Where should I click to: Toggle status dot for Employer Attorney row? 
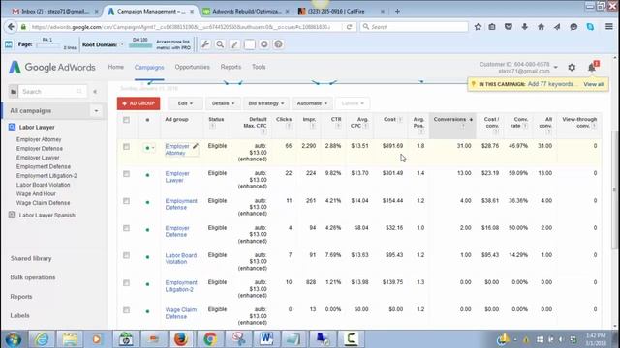[149, 148]
